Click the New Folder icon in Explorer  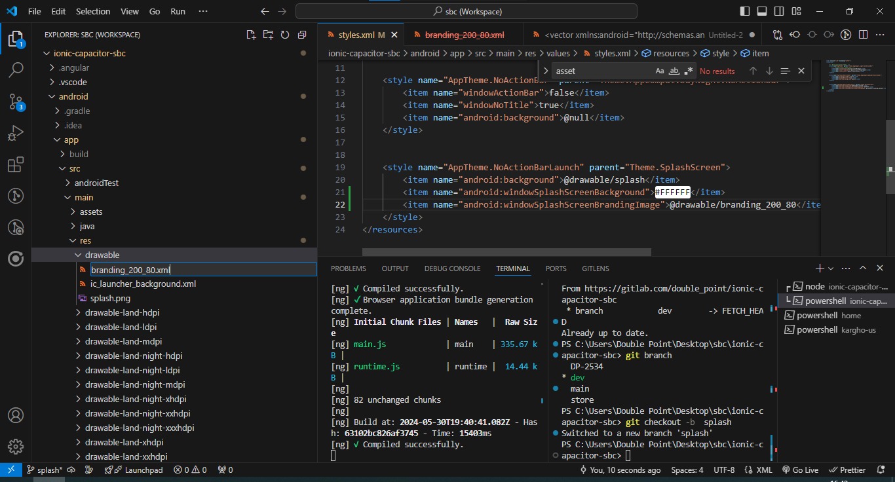(x=268, y=35)
